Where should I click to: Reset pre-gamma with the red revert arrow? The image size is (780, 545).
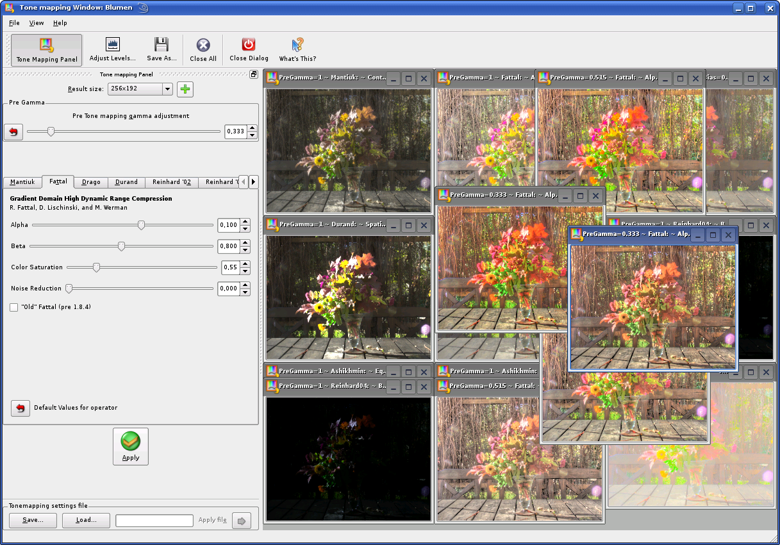coord(13,131)
